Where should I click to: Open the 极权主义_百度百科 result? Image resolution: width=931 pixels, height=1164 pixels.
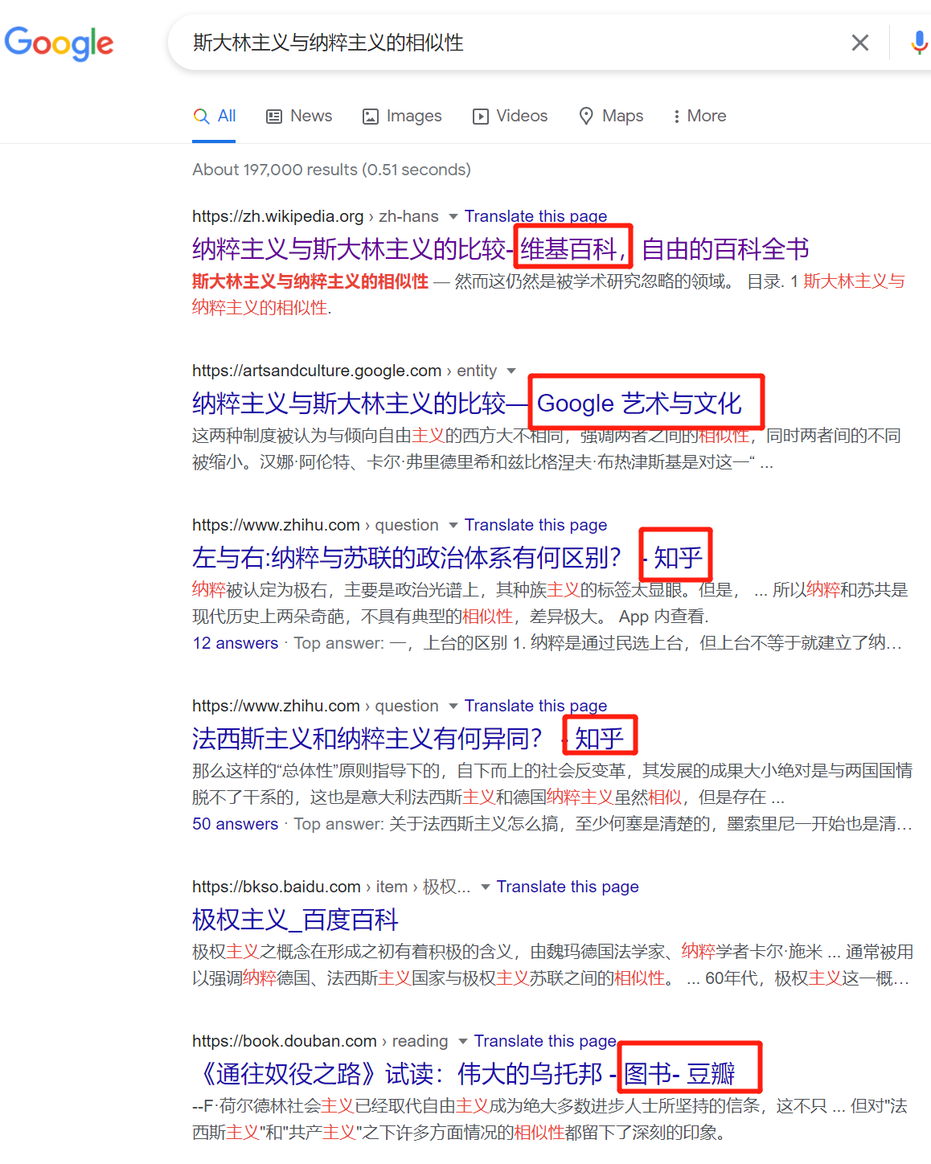(x=295, y=920)
